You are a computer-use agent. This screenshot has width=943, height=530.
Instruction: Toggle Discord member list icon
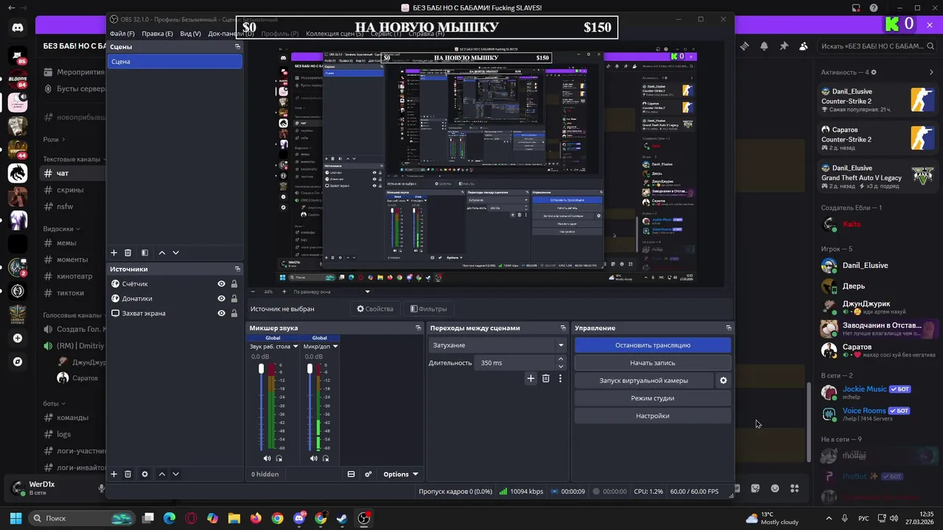point(804,46)
